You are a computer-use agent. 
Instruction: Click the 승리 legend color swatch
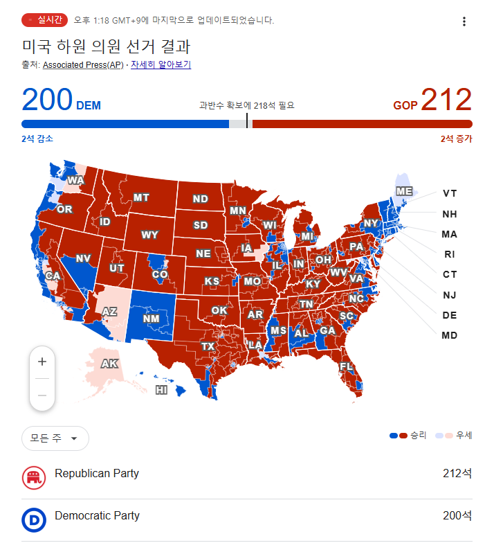[x=399, y=436]
